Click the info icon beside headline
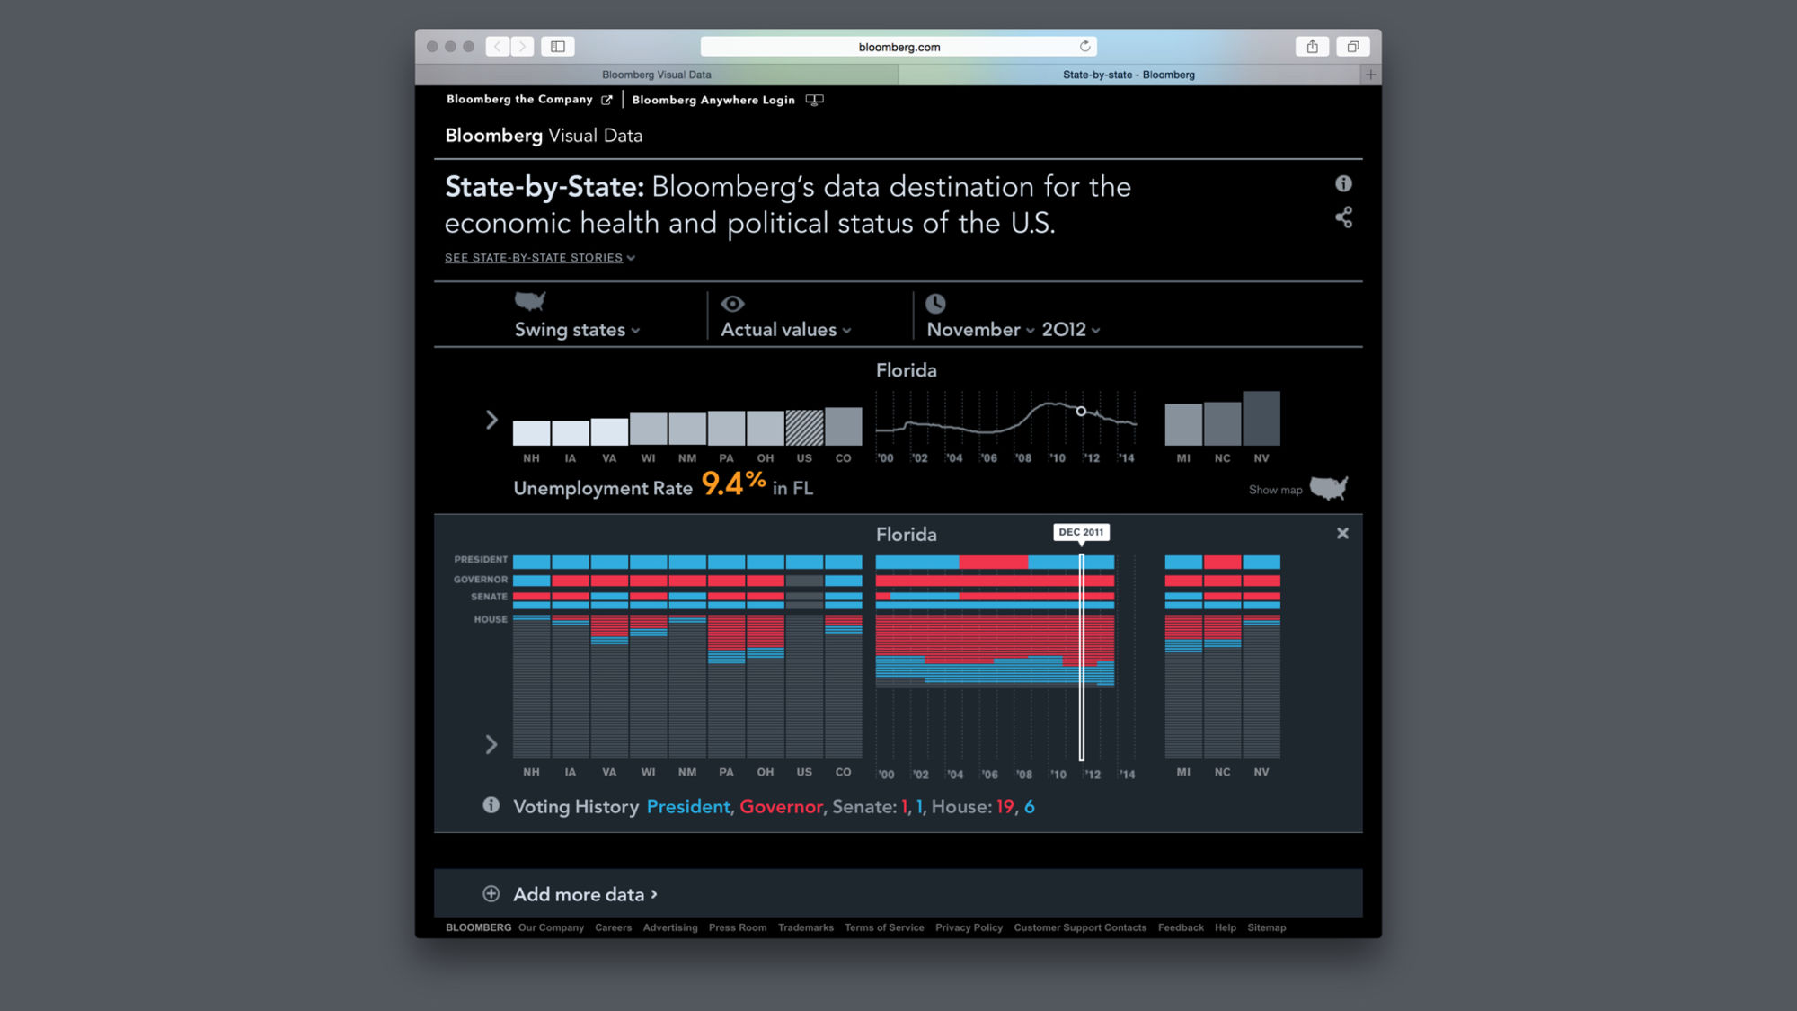 pos(1343,183)
